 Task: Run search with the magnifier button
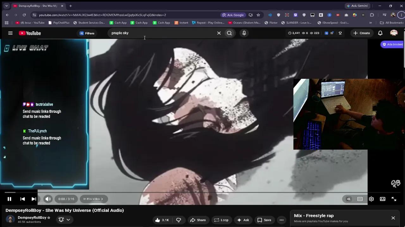coord(229,33)
